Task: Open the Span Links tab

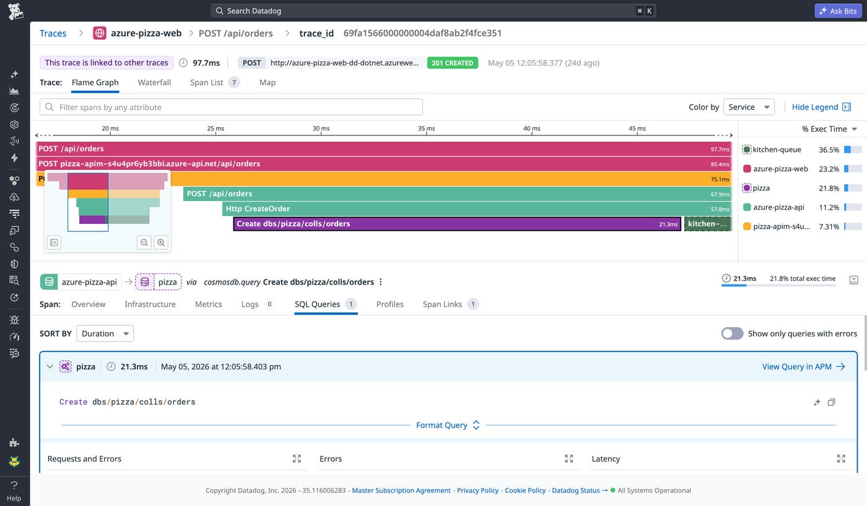Action: [x=451, y=304]
